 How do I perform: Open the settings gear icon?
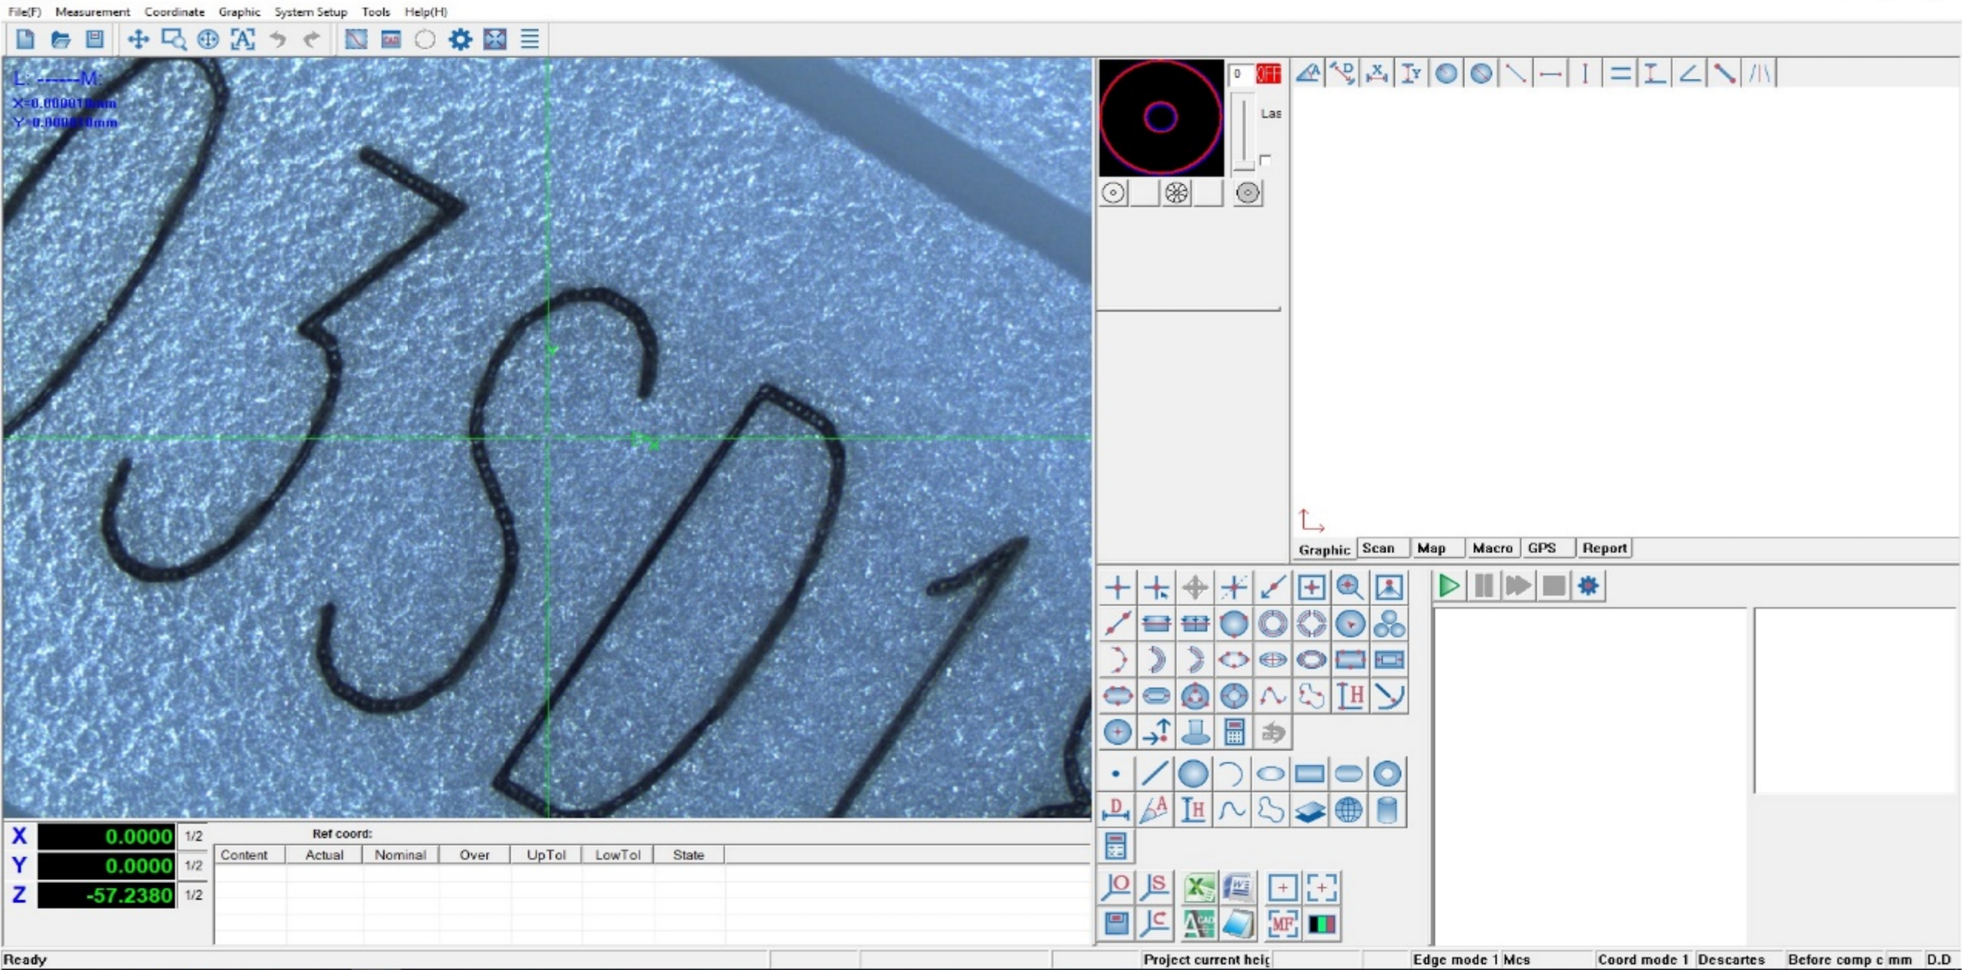(x=460, y=39)
